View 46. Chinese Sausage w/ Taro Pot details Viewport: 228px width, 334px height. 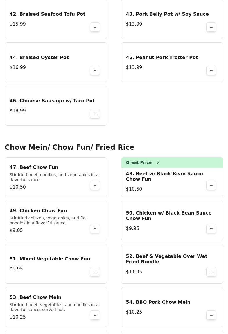pos(52,101)
